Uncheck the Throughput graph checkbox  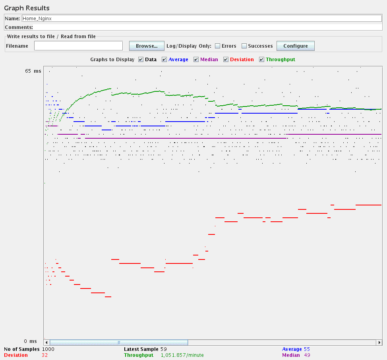[261, 60]
